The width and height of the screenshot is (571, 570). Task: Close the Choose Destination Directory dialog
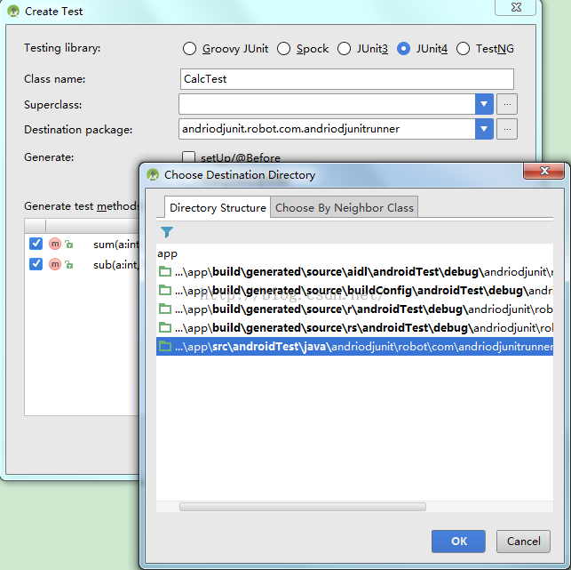(x=543, y=171)
